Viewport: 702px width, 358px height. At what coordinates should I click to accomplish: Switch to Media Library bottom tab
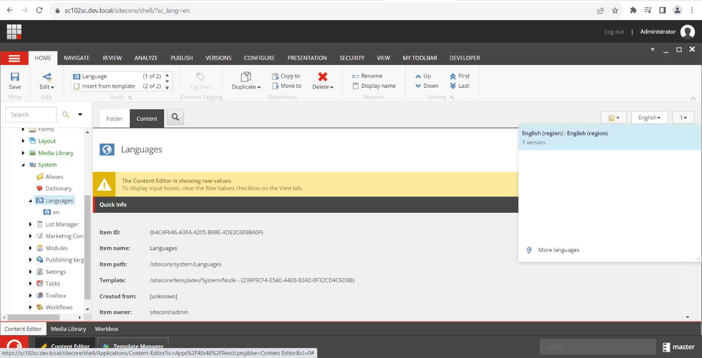pyautogui.click(x=68, y=329)
